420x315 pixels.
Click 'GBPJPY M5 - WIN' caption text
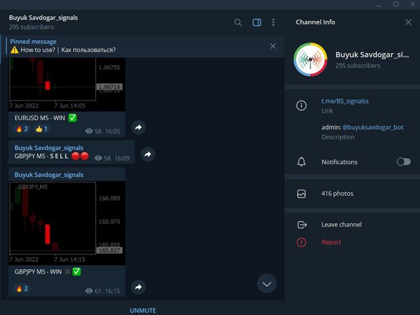tap(38, 272)
